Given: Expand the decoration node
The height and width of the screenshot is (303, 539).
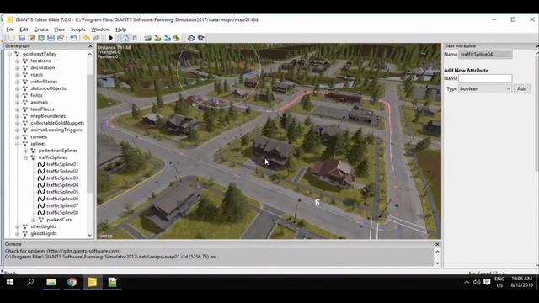Looking at the screenshot, I should coord(17,67).
